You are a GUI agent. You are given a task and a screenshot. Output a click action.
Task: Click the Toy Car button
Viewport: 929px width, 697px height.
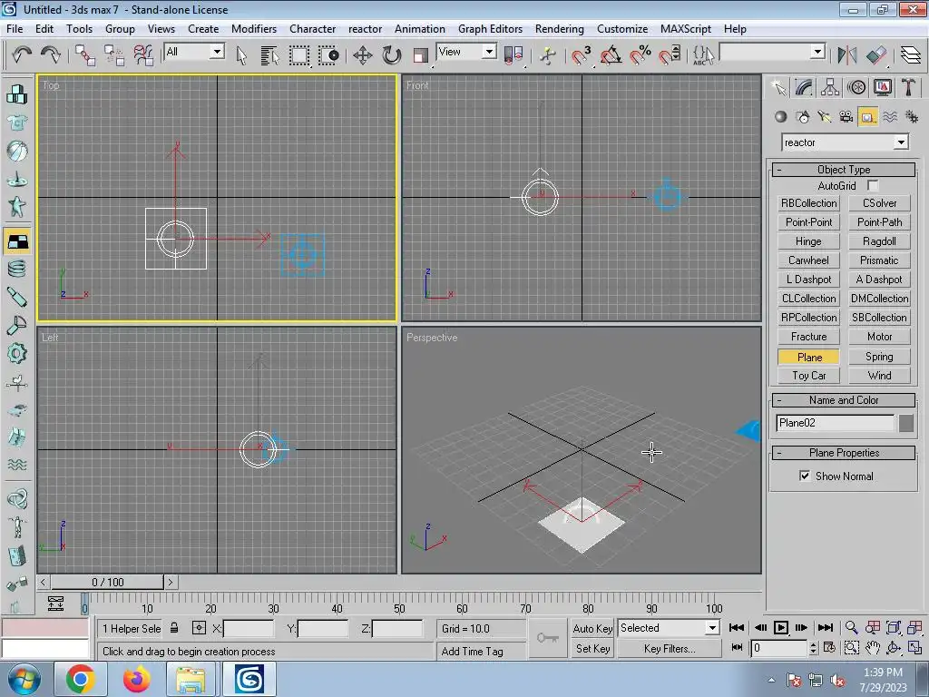tap(808, 376)
